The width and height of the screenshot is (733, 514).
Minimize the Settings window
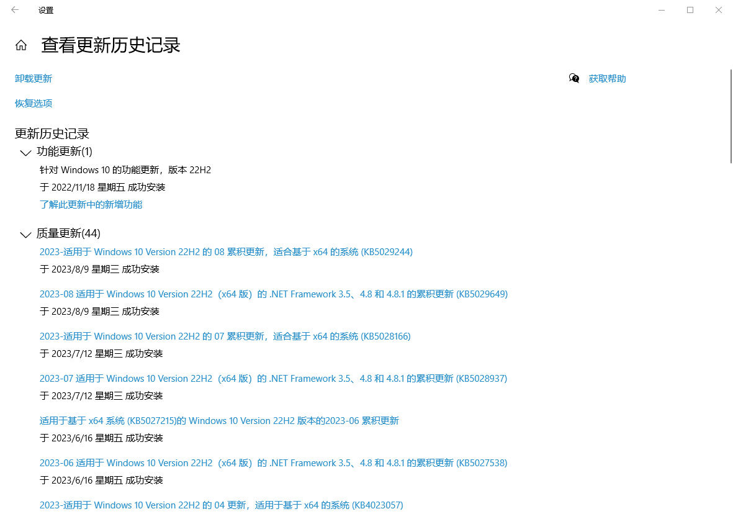662,10
